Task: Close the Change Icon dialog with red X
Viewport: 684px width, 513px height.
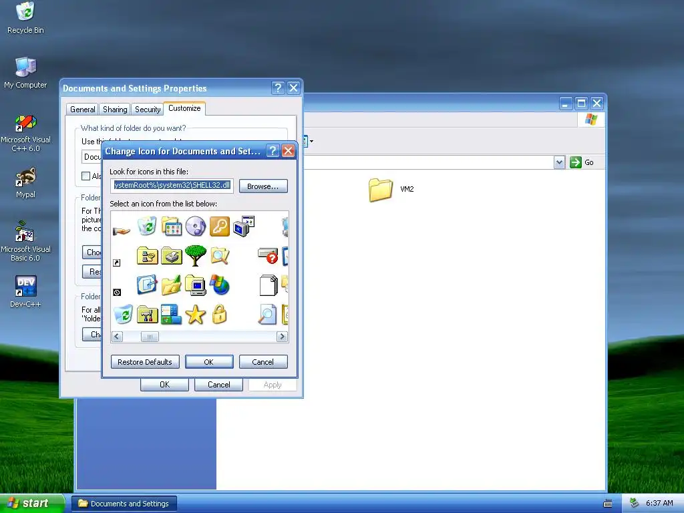Action: click(x=288, y=151)
